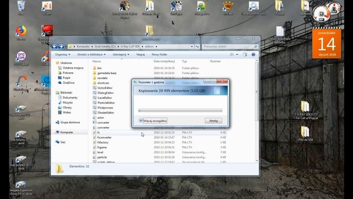Screen dimensions: 353x199
Task: Select OneDrive in the navigation pane
Action: pos(66,83)
